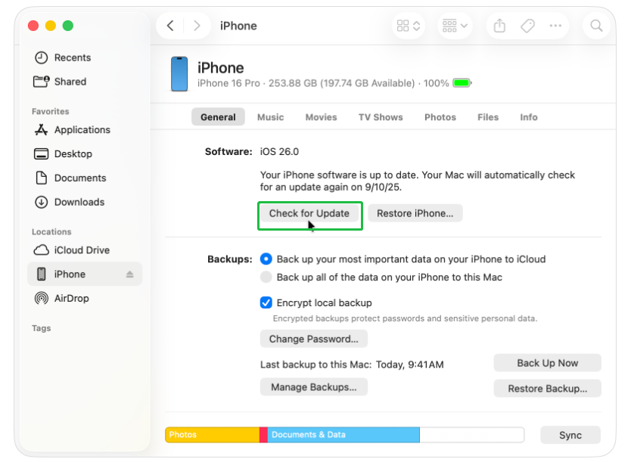The height and width of the screenshot is (462, 634).
Task: Click Last backup to this Mac text
Action: point(352,364)
